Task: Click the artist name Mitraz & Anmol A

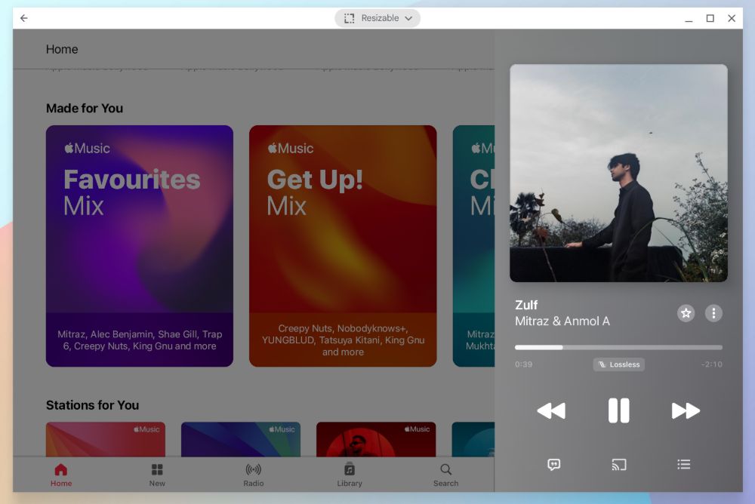Action: (562, 321)
